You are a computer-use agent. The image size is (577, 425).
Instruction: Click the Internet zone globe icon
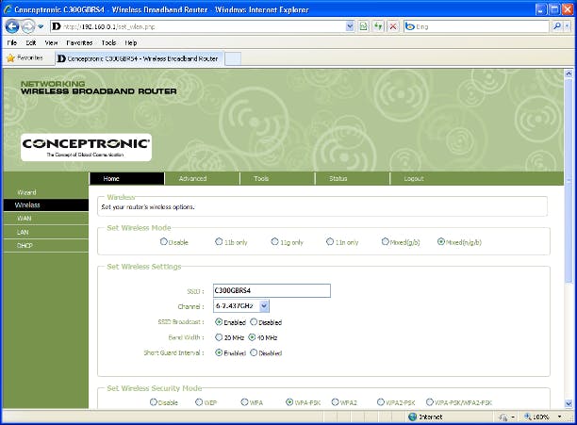pyautogui.click(x=413, y=417)
